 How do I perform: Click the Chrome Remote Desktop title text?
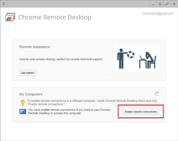55,17
